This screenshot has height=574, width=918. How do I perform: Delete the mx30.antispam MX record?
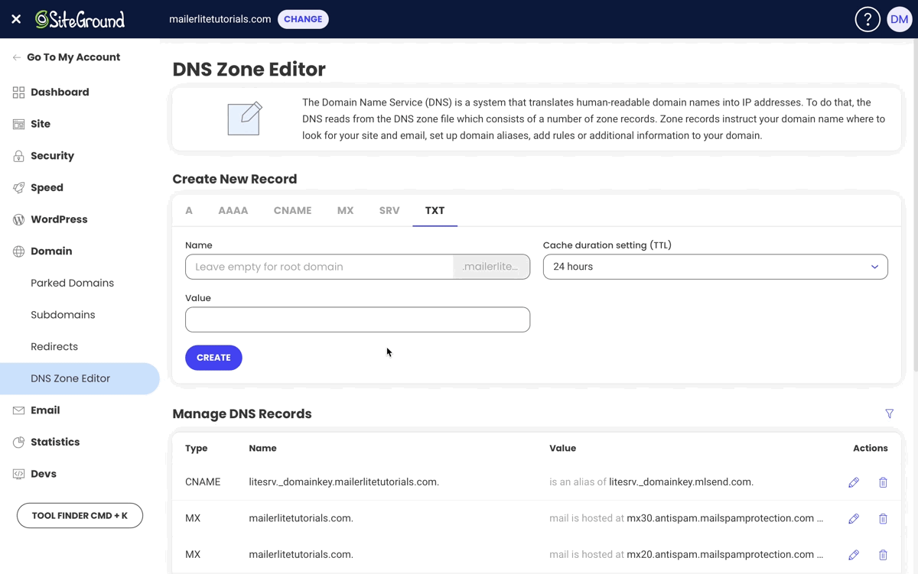(883, 518)
